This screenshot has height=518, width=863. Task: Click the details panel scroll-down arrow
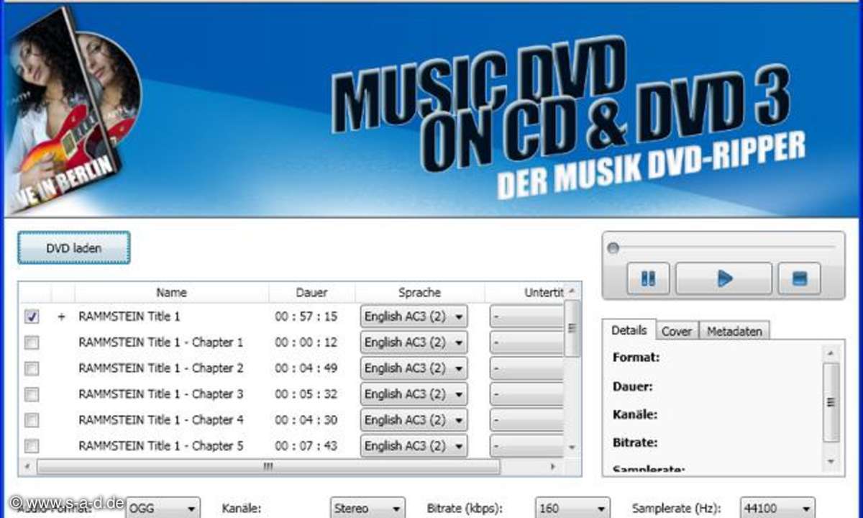[831, 460]
